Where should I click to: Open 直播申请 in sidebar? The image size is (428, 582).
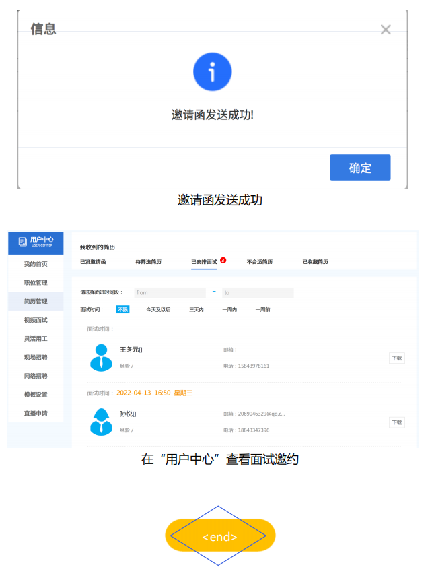[x=36, y=413]
